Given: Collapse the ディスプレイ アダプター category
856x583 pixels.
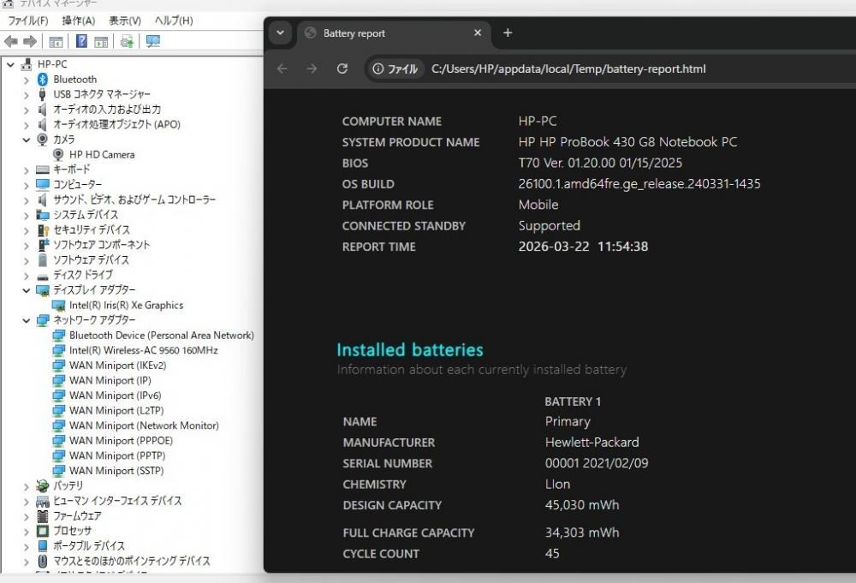Looking at the screenshot, I should tap(26, 290).
